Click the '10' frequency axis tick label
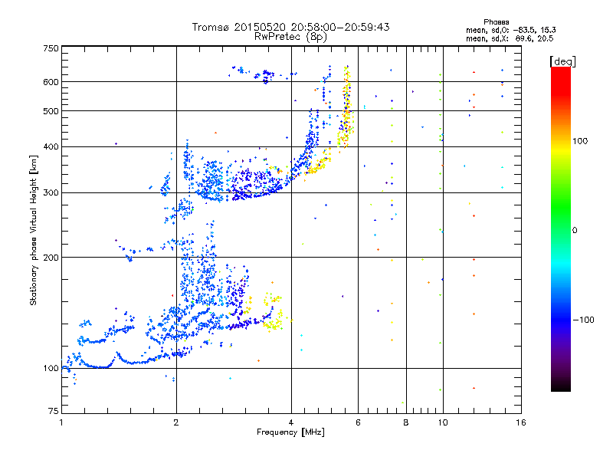Viewport: 613px width, 460px height. pos(443,422)
